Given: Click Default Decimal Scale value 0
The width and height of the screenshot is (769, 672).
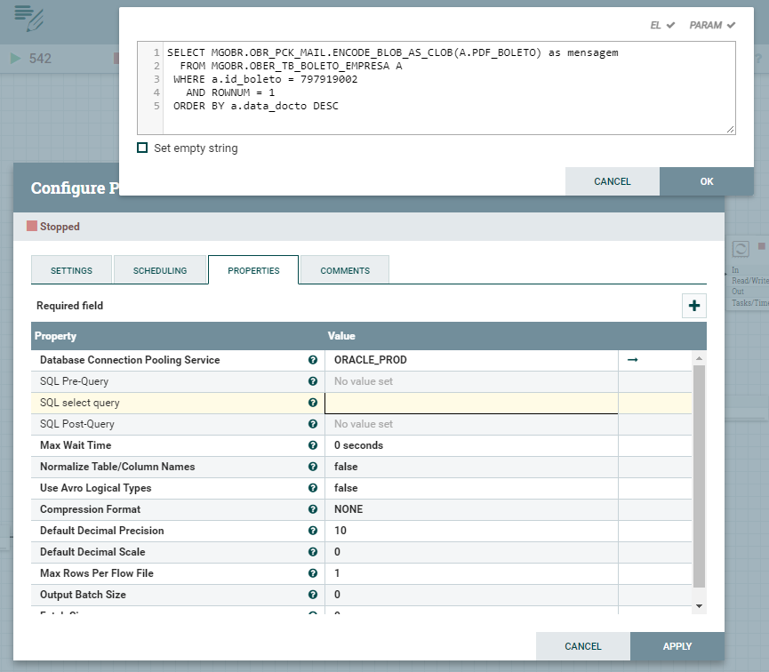Looking at the screenshot, I should [338, 552].
